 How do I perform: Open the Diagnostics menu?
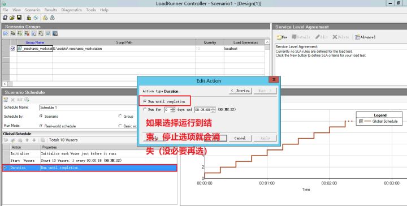(71, 10)
